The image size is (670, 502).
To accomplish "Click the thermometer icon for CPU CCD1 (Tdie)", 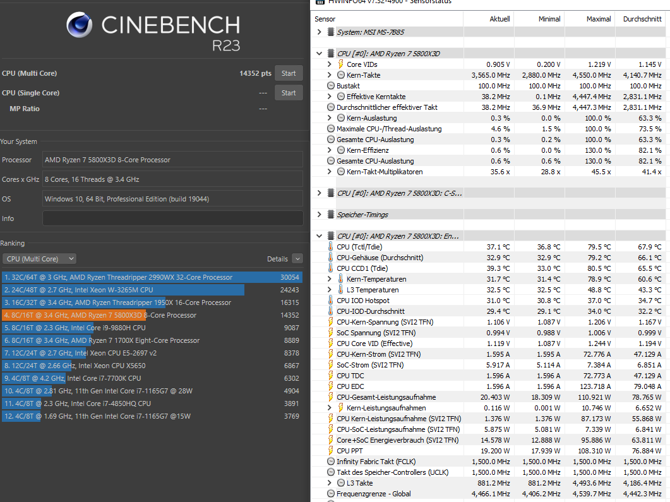I will click(x=331, y=268).
